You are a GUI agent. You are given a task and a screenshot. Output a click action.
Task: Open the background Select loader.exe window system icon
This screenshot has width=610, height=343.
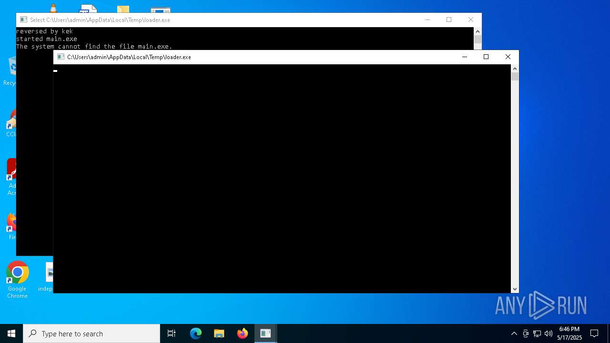pos(23,20)
